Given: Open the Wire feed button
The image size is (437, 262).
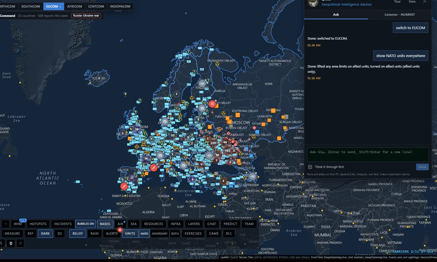Looking at the screenshot, I should tap(18, 224).
